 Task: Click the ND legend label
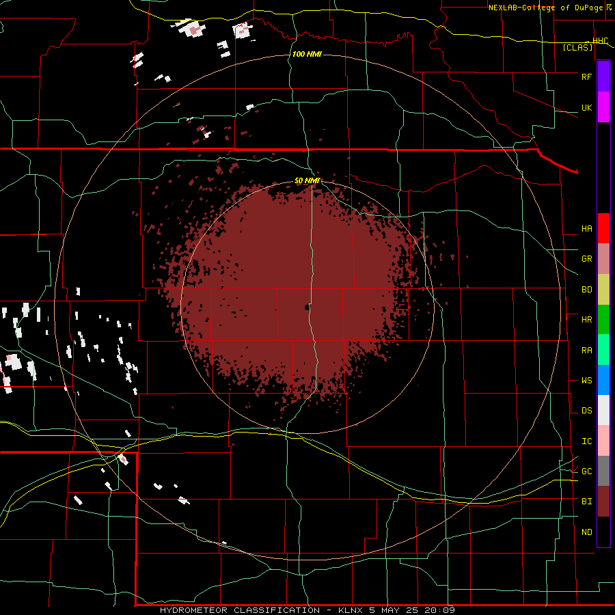click(586, 532)
